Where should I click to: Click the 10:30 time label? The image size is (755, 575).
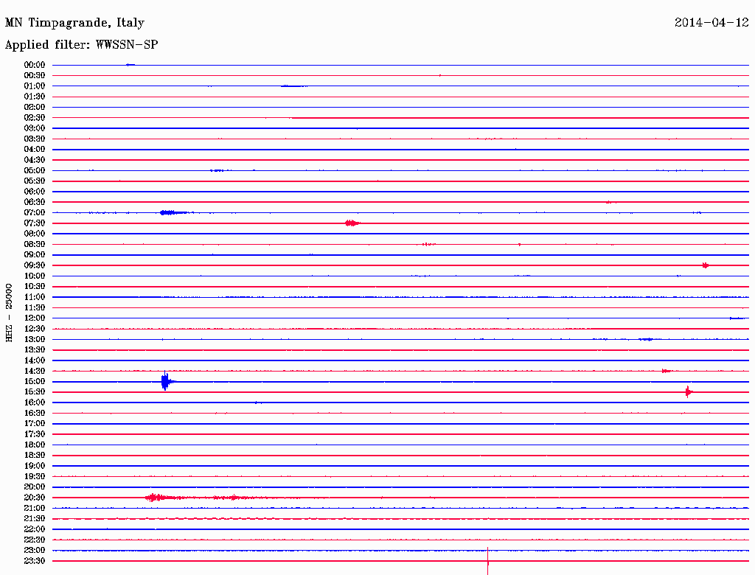pos(35,287)
